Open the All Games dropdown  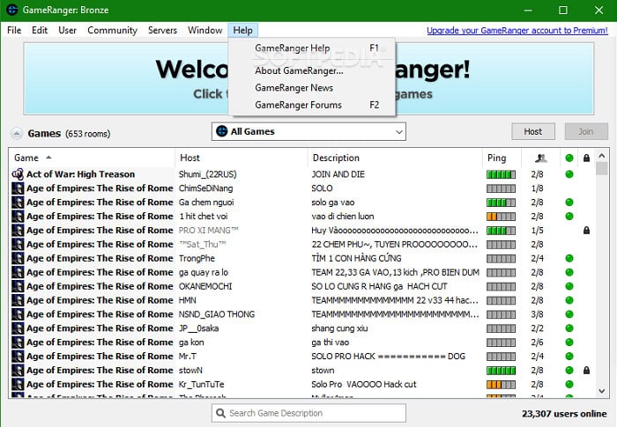point(308,132)
